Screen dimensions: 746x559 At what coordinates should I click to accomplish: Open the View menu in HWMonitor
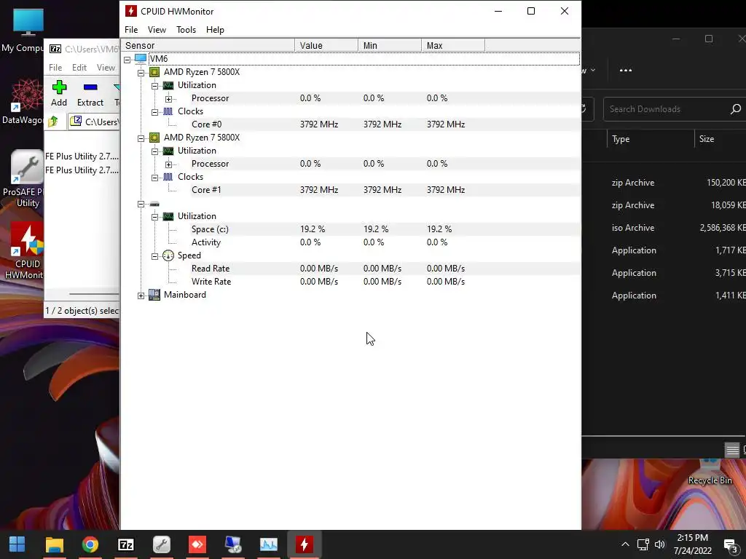coord(157,29)
